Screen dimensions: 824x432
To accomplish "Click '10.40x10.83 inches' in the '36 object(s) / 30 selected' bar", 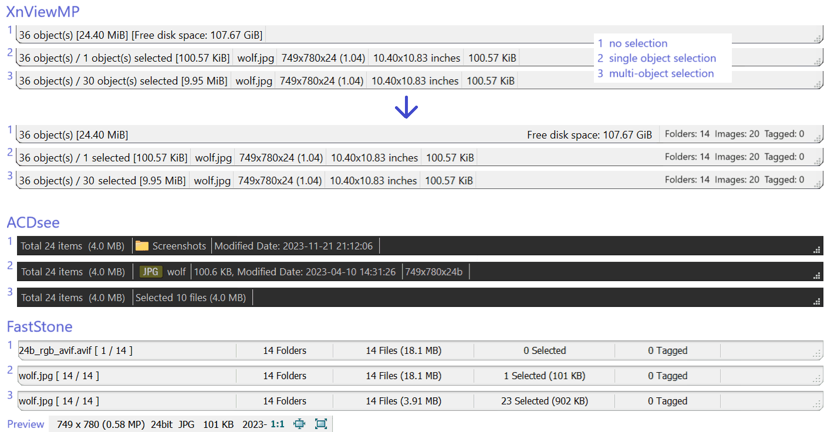I will [373, 181].
